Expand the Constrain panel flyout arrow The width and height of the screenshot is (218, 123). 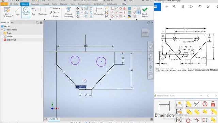pyautogui.click(x=110, y=20)
